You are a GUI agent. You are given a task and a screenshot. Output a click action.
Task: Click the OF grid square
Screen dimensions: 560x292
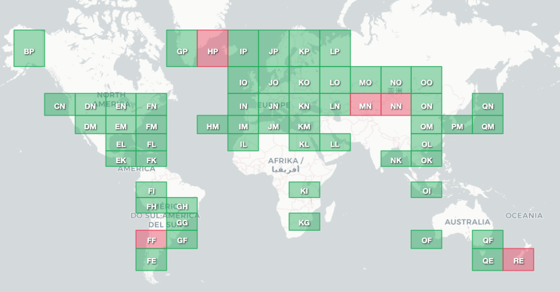427,239
